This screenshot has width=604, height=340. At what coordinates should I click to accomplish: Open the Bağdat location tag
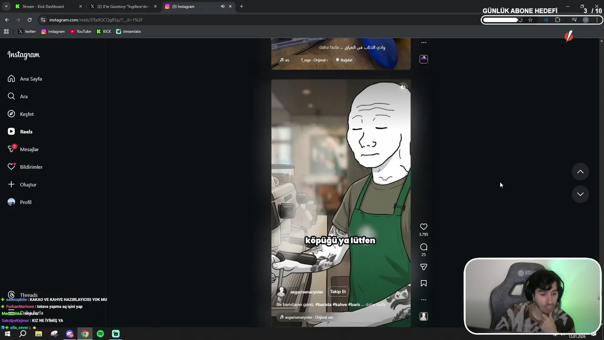tap(344, 60)
